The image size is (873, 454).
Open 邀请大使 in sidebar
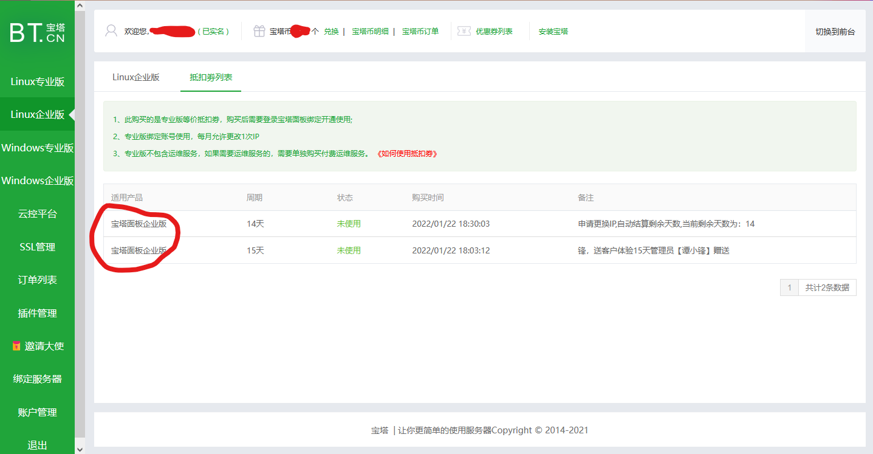pos(38,346)
